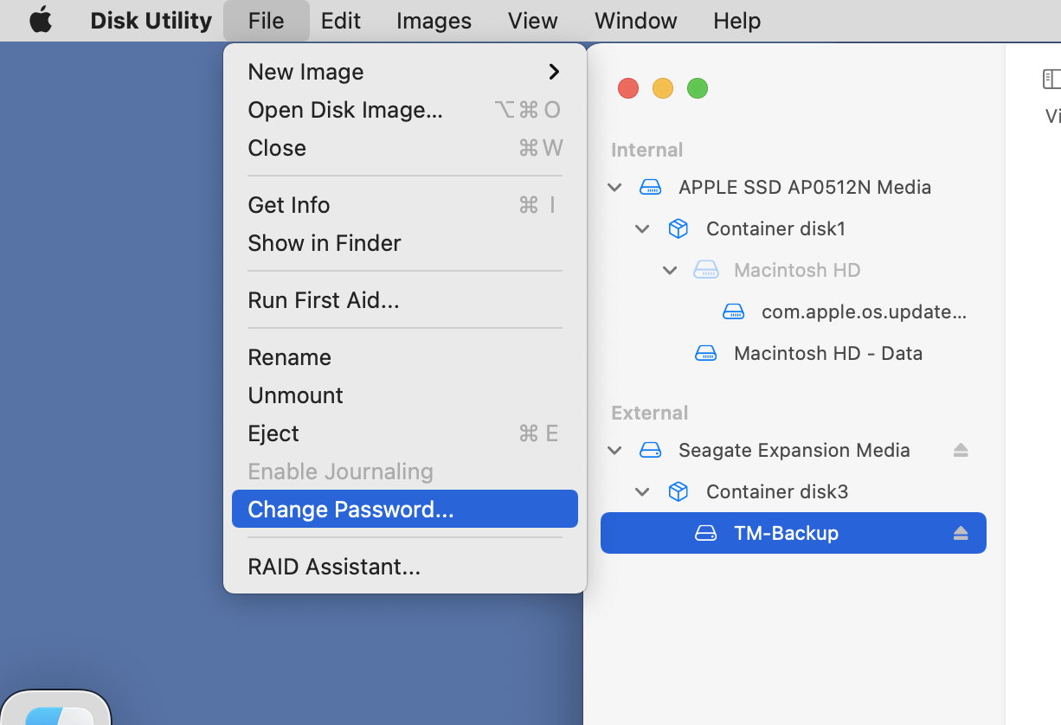Click the Macintosh HD volume icon
Viewport: 1061px width, 725px height.
coord(706,270)
